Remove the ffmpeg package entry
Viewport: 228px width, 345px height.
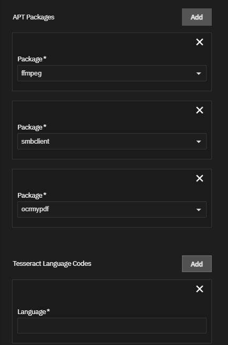point(199,42)
